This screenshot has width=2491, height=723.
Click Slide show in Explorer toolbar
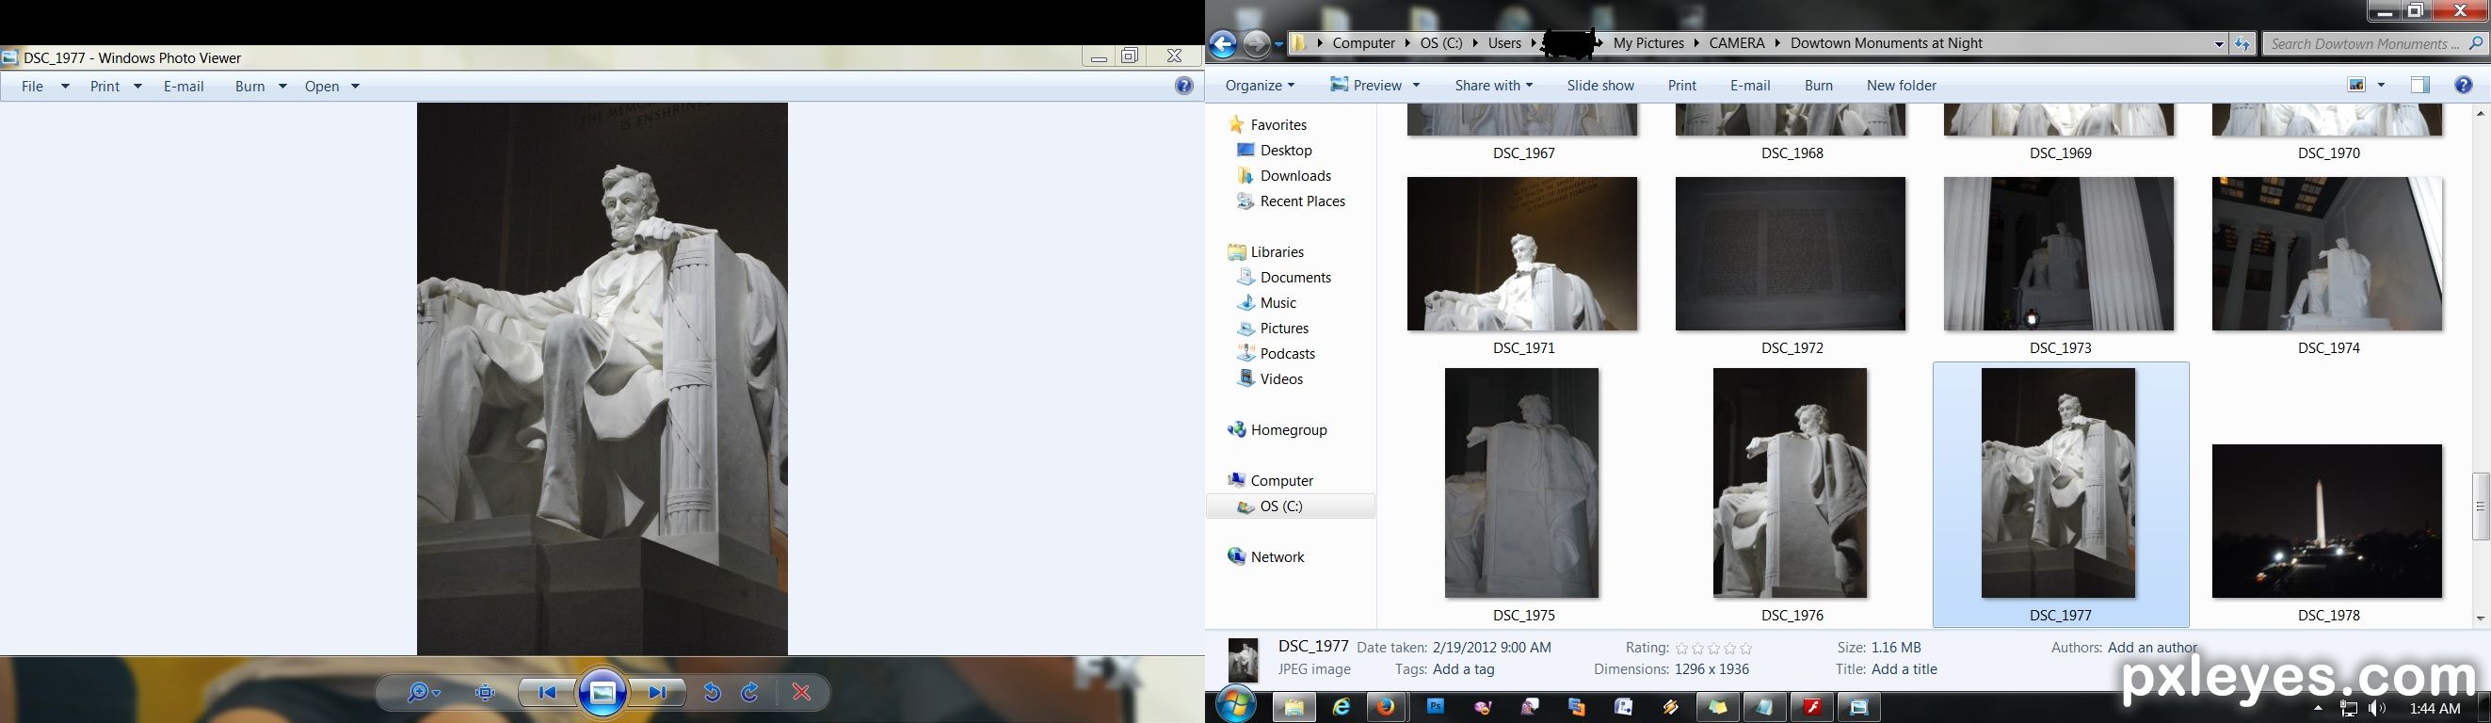[1600, 85]
